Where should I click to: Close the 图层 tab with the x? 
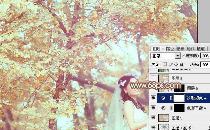coord(163,49)
